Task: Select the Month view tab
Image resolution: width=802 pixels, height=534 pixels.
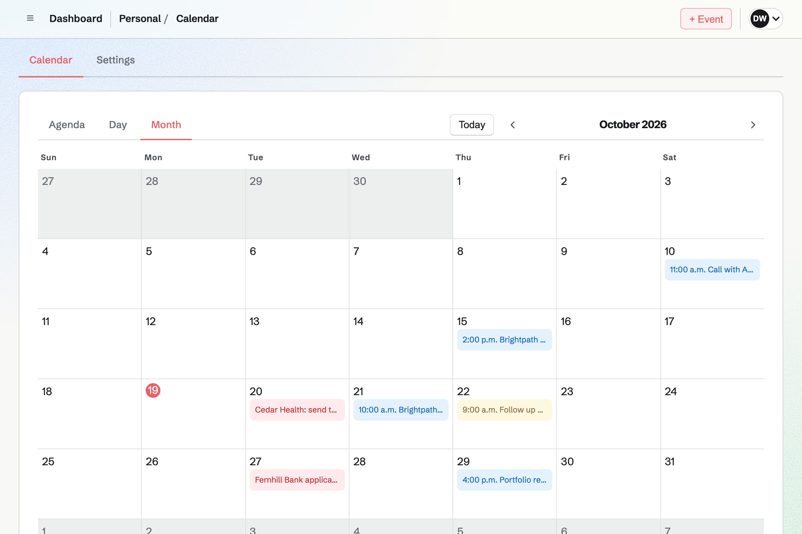Action: pos(166,124)
